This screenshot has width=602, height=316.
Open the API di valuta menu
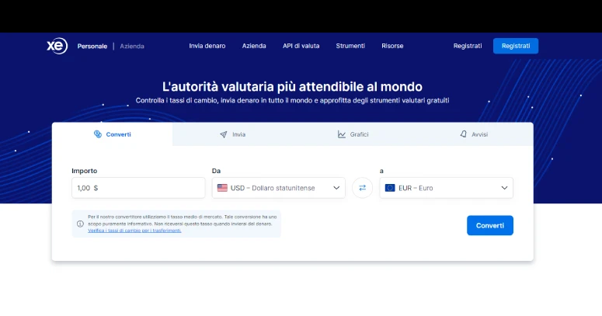[x=301, y=46]
